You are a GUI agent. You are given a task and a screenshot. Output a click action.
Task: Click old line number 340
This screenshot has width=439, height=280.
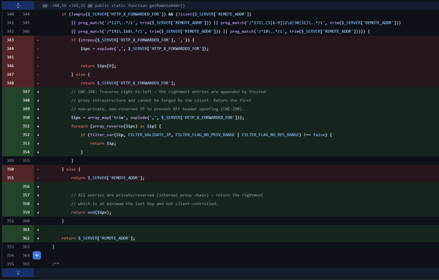click(x=10, y=14)
